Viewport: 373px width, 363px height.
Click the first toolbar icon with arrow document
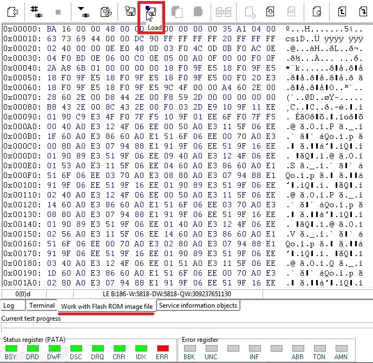pos(14,11)
